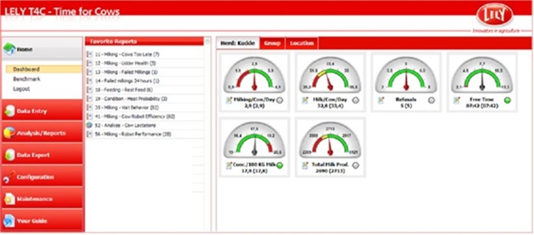Switch to the Group tab
The height and width of the screenshot is (235, 534).
[272, 43]
